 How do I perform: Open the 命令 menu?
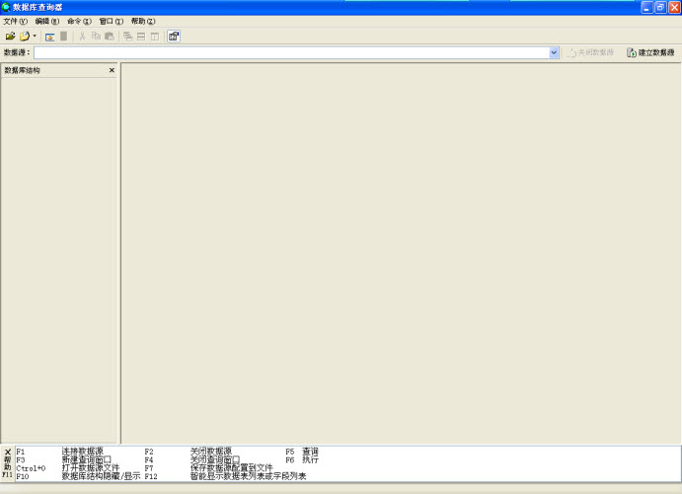coord(79,21)
